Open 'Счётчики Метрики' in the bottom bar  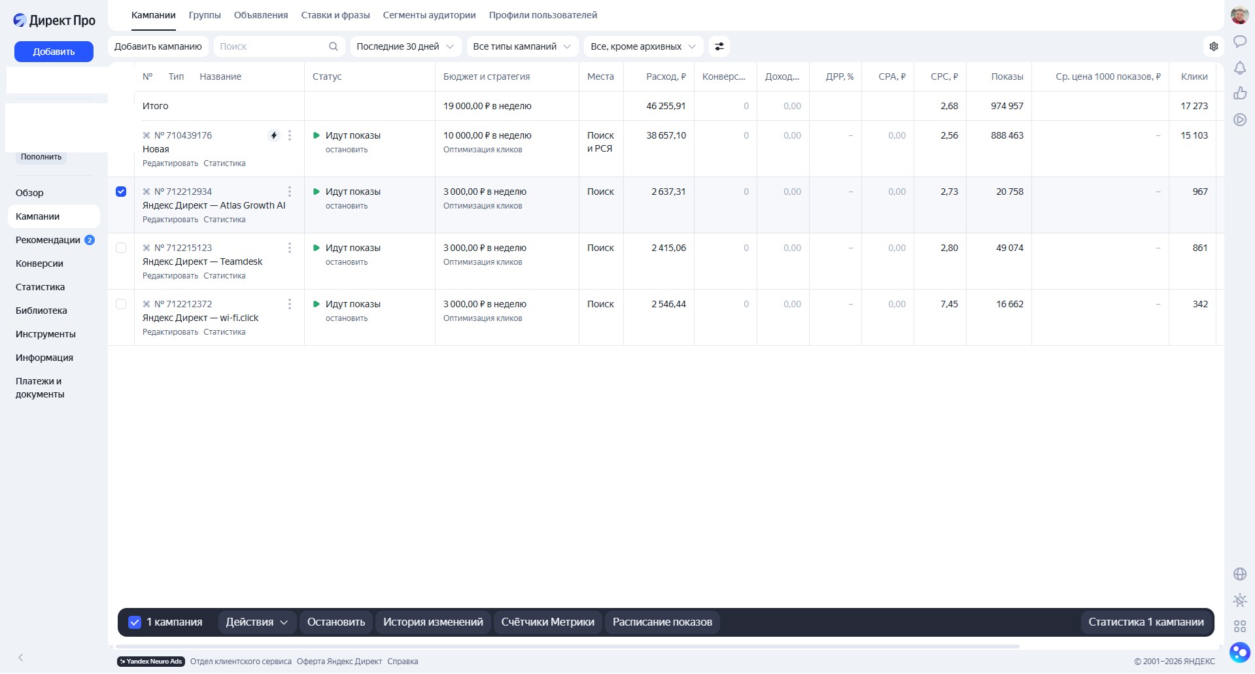(548, 622)
